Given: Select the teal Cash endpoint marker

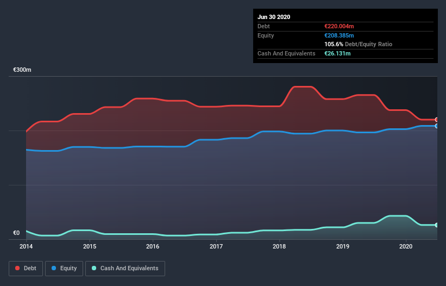Looking at the screenshot, I should [x=437, y=225].
